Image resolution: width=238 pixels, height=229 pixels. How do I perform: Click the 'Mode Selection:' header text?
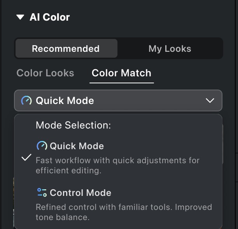(73, 125)
